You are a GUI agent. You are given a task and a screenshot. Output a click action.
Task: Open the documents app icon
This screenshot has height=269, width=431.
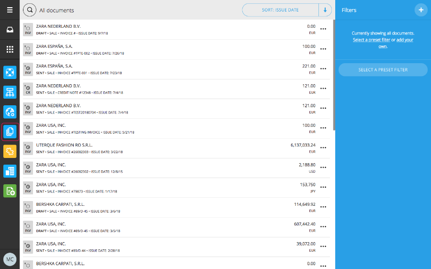(x=10, y=132)
